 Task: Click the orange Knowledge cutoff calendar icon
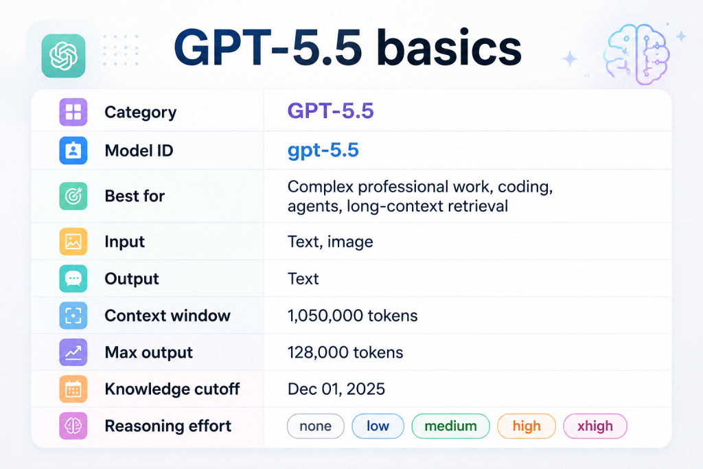pyautogui.click(x=73, y=389)
